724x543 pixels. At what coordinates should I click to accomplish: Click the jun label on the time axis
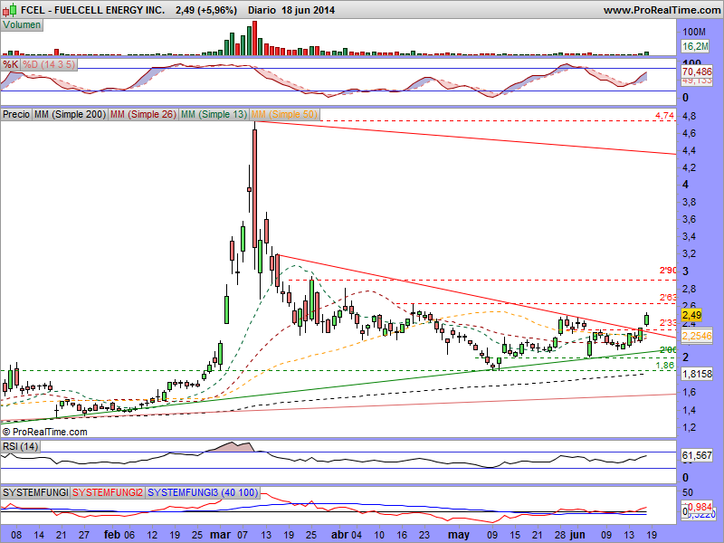[576, 535]
